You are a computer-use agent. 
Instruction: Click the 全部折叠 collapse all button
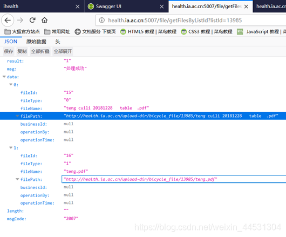[40, 51]
